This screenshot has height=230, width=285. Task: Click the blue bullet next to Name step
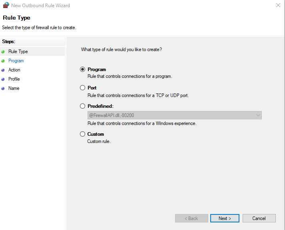[x=3, y=88]
